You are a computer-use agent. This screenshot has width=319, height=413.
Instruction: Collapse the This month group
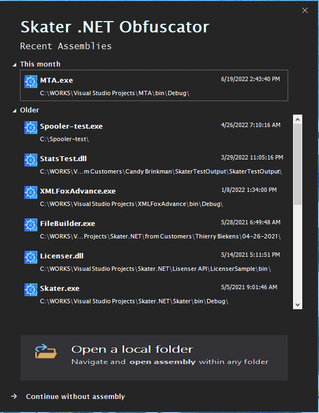click(15, 64)
